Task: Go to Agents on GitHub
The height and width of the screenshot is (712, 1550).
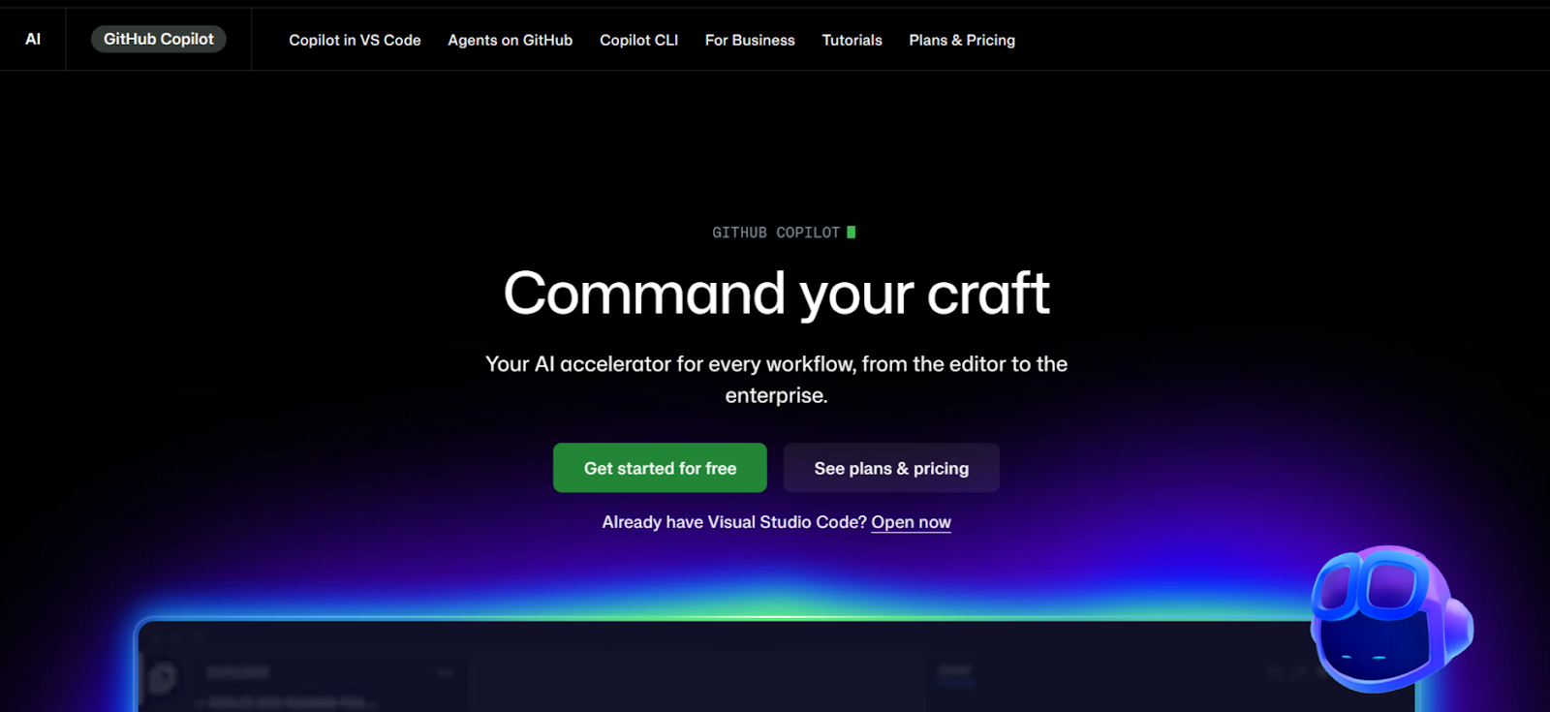Action: tap(510, 40)
